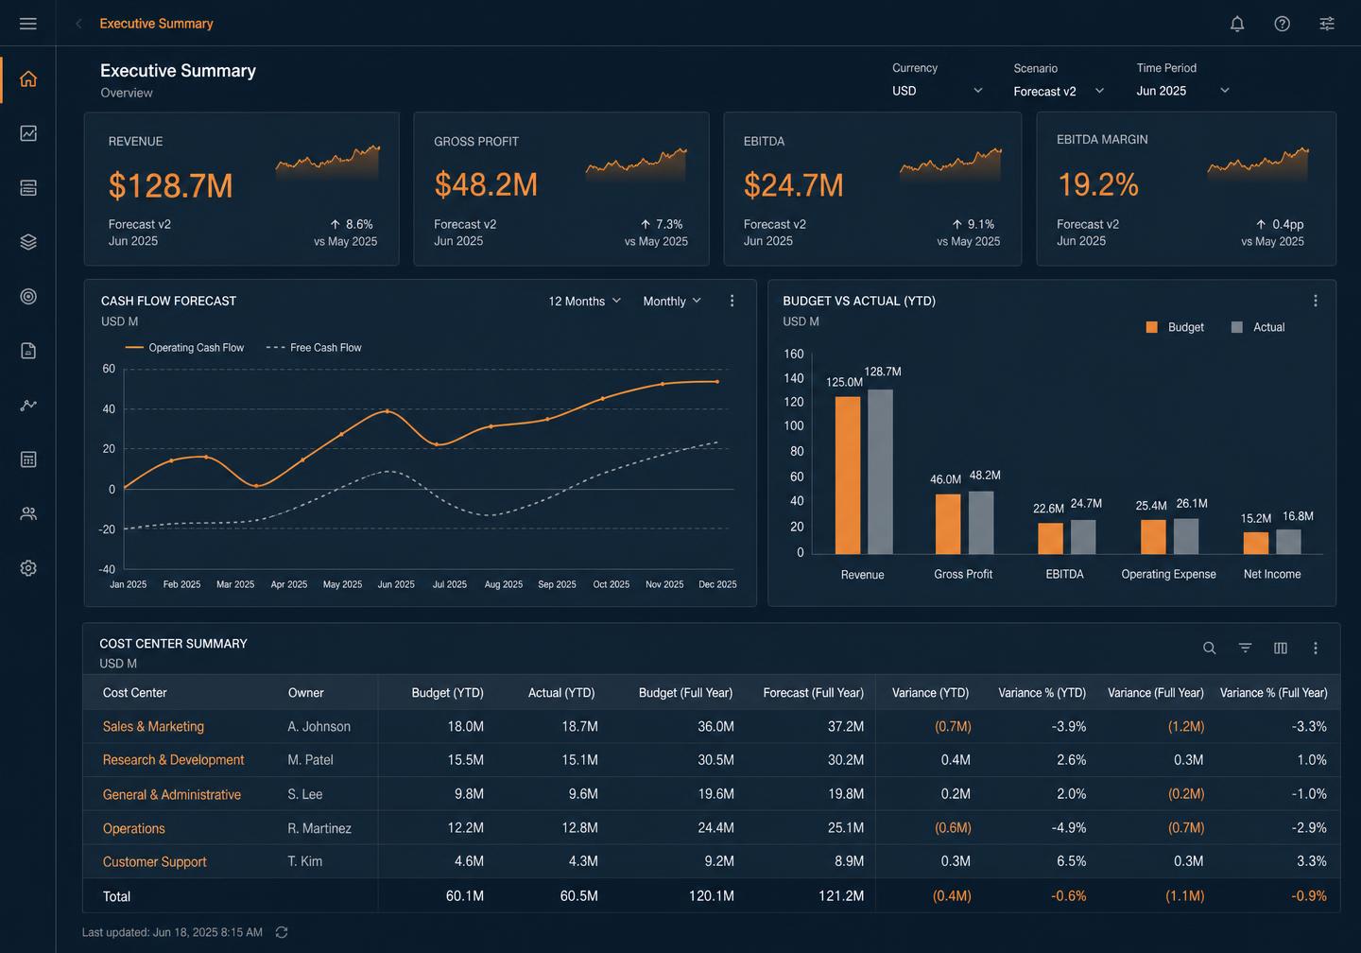Open the Monthly interval dropdown
Image resolution: width=1361 pixels, height=953 pixels.
pyautogui.click(x=672, y=301)
